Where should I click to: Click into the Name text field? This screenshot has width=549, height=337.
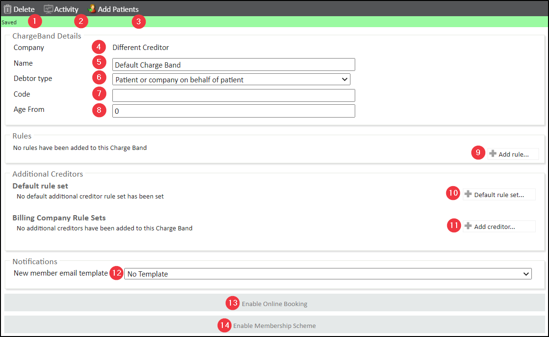tap(233, 65)
